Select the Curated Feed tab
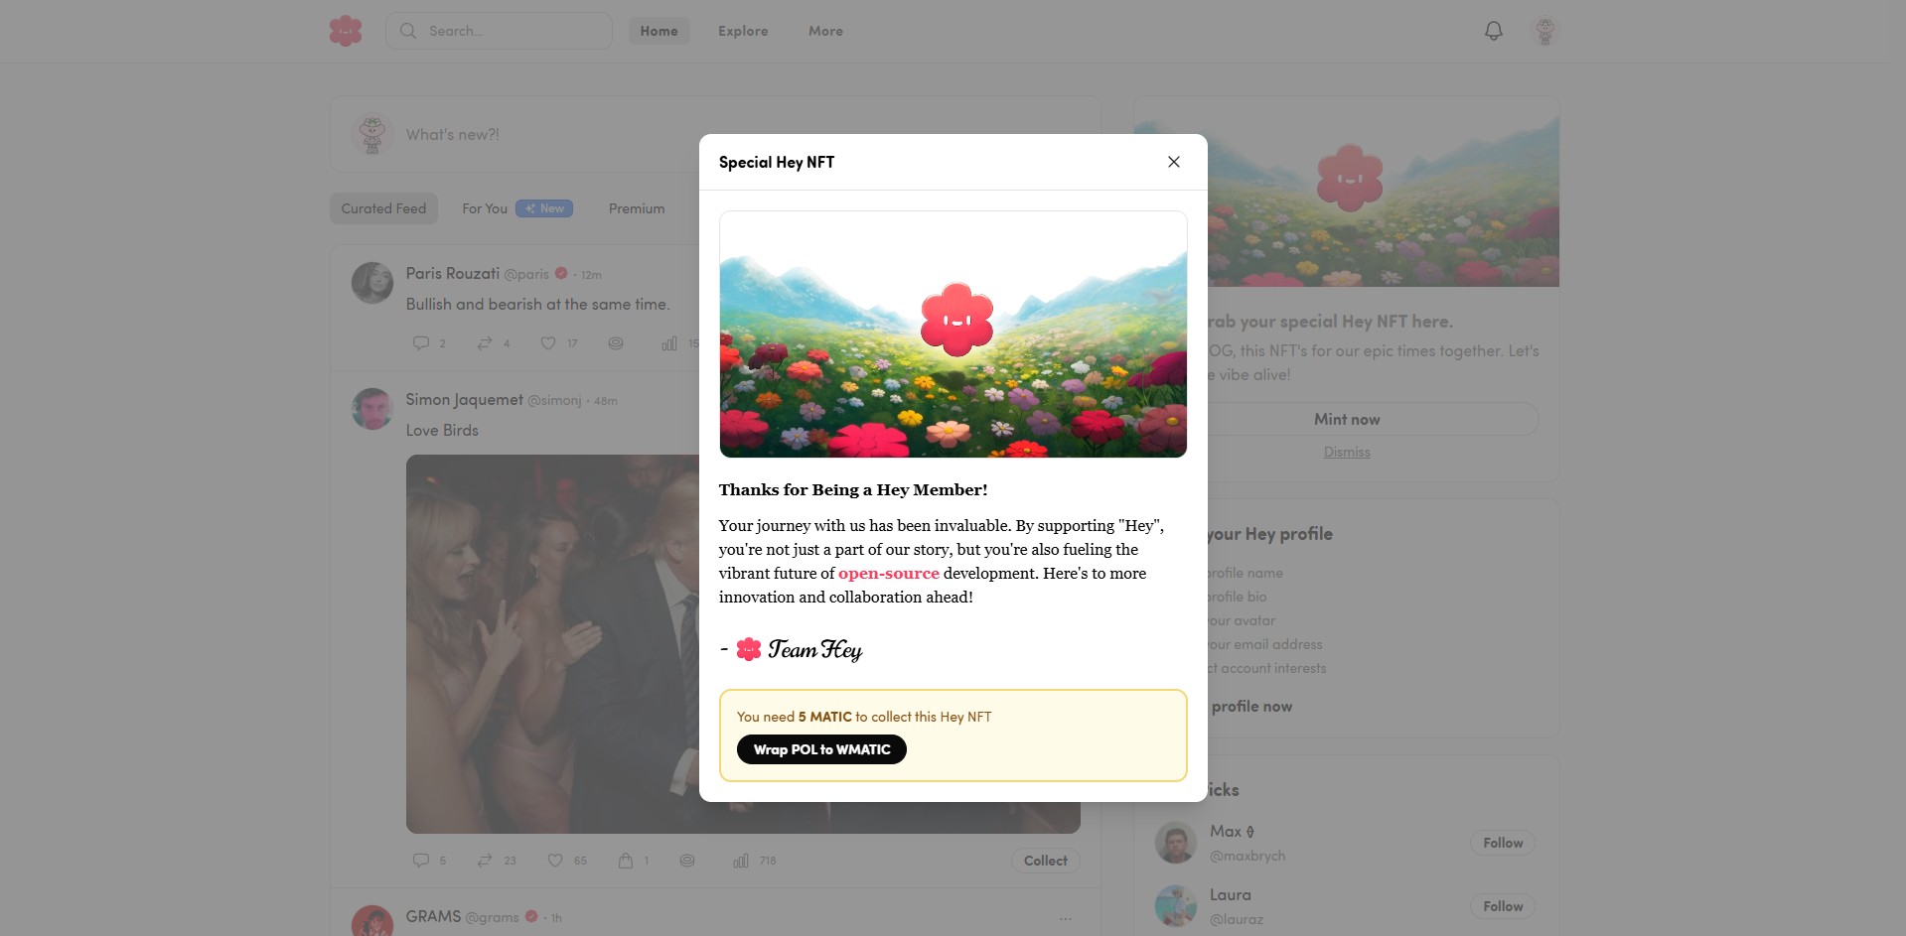 tap(383, 208)
